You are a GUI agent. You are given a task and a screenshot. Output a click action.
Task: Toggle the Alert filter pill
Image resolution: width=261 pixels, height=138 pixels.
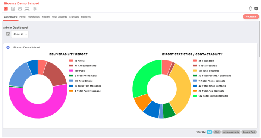pyautogui.click(x=217, y=132)
